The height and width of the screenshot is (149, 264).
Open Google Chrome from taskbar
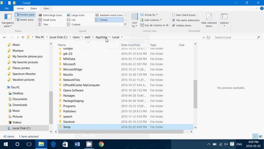point(101,144)
